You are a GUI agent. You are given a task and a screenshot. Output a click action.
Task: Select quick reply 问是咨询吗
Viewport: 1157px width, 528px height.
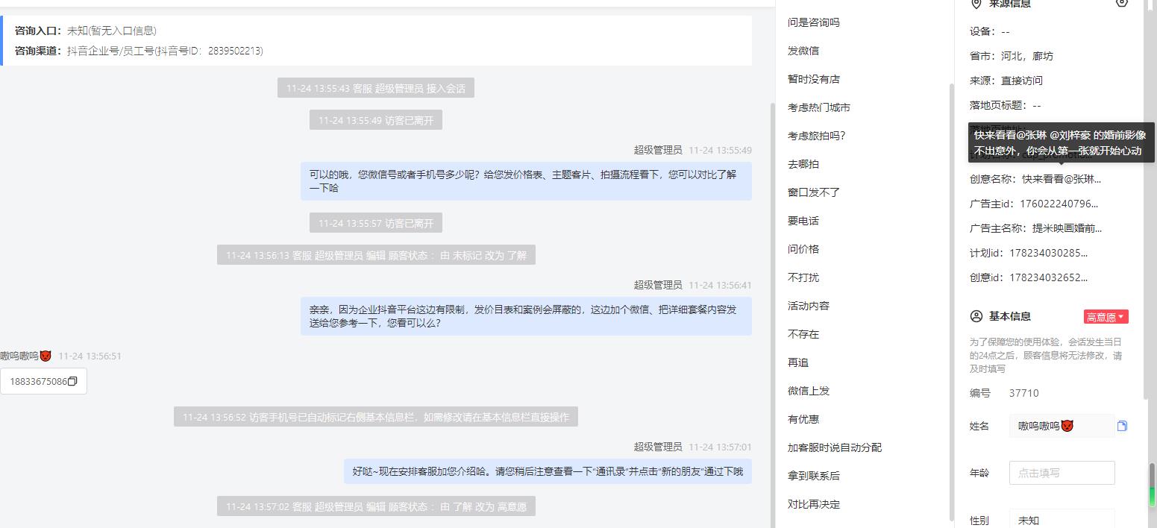[814, 22]
